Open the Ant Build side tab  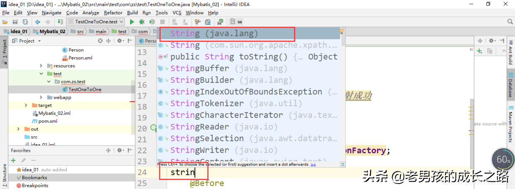click(510, 52)
